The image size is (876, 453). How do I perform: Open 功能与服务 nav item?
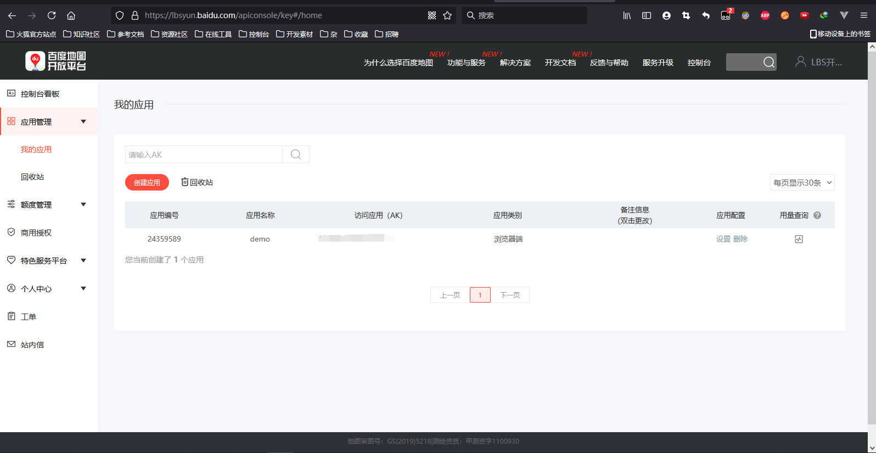click(x=467, y=63)
